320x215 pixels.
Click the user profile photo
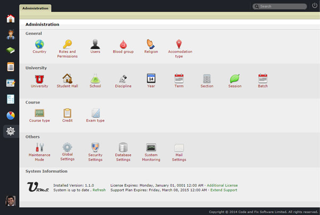click(11, 201)
